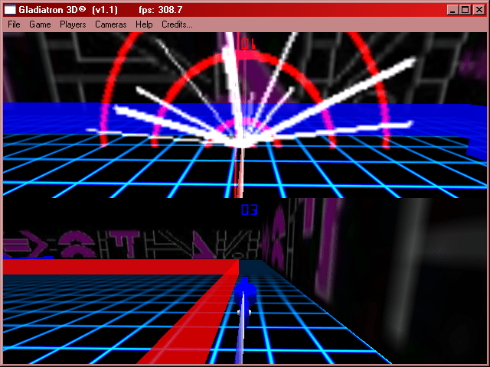Viewport: 490px width, 367px height.
Task: Click the fps: 308.7 title bar text
Action: pos(161,10)
